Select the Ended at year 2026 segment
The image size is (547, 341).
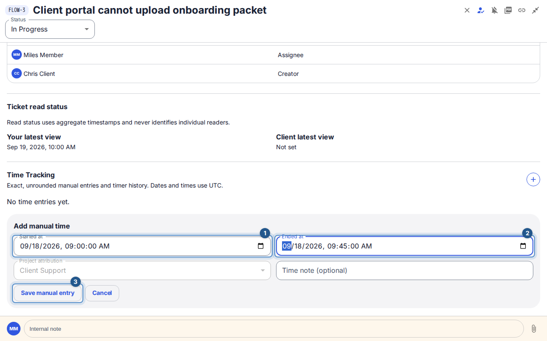pyautogui.click(x=313, y=246)
